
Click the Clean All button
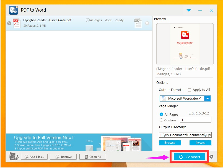pyautogui.click(x=93, y=157)
